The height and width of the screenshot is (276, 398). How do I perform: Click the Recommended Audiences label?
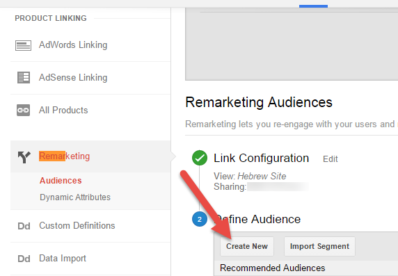pyautogui.click(x=272, y=268)
